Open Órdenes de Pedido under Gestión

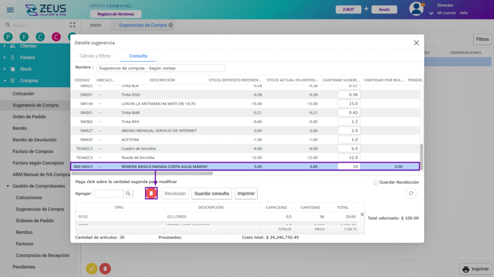(35, 221)
